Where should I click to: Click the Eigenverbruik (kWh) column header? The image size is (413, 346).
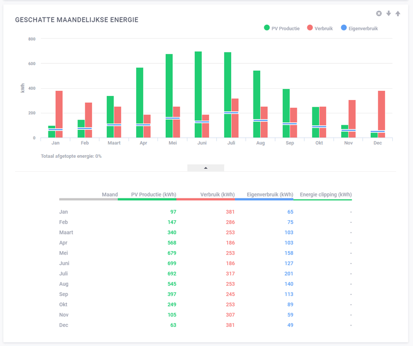pyautogui.click(x=270, y=194)
